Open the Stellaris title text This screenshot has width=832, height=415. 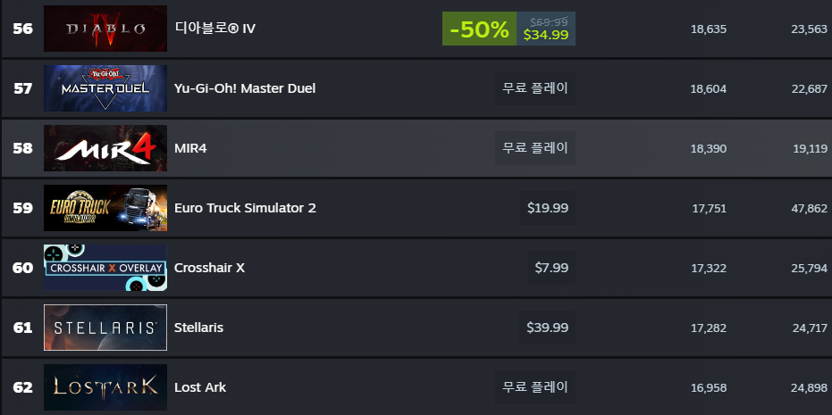coord(199,328)
